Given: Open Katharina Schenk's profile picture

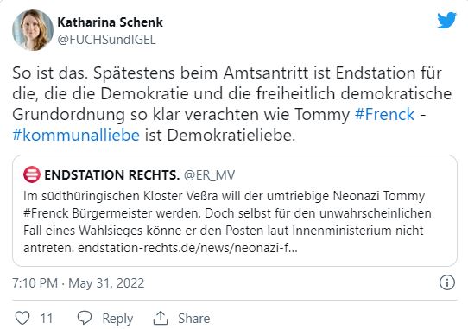Looking at the screenshot, I should pyautogui.click(x=33, y=30).
